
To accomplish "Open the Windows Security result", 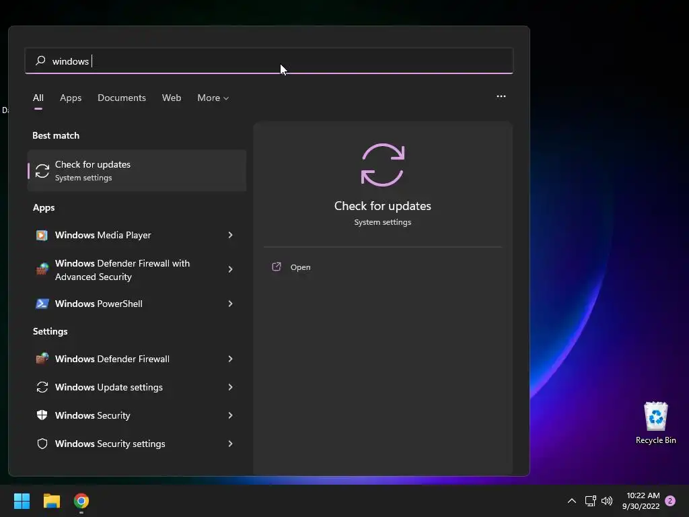I will 137,415.
